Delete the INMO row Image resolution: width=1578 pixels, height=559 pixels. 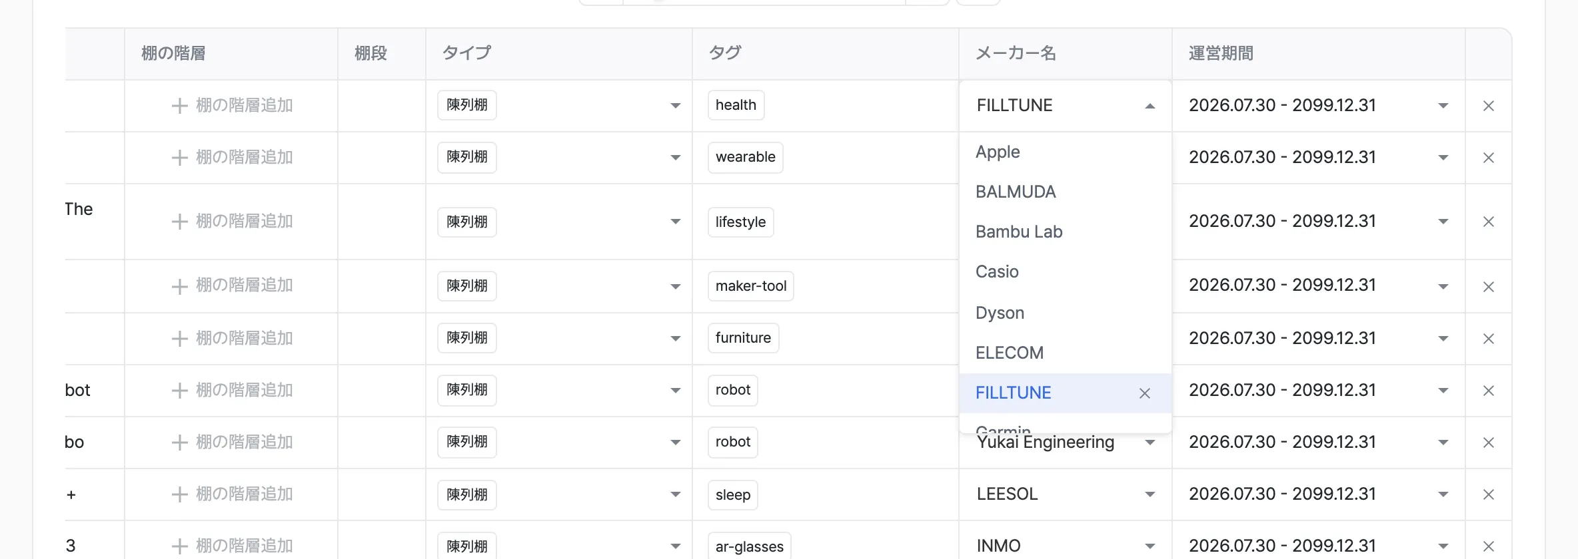coord(1488,546)
